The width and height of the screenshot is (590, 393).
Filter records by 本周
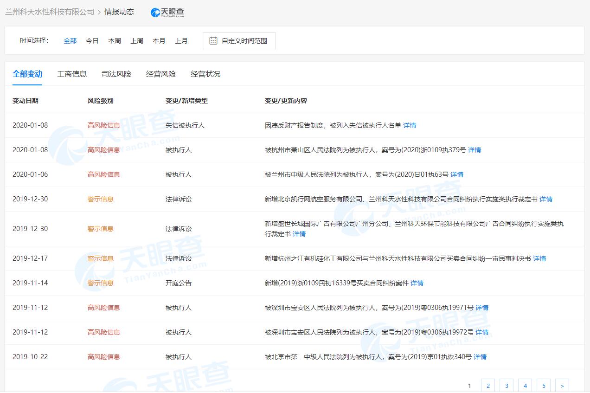(x=115, y=41)
